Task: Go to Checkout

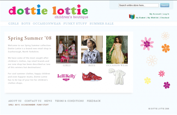Action: [x=165, y=18]
